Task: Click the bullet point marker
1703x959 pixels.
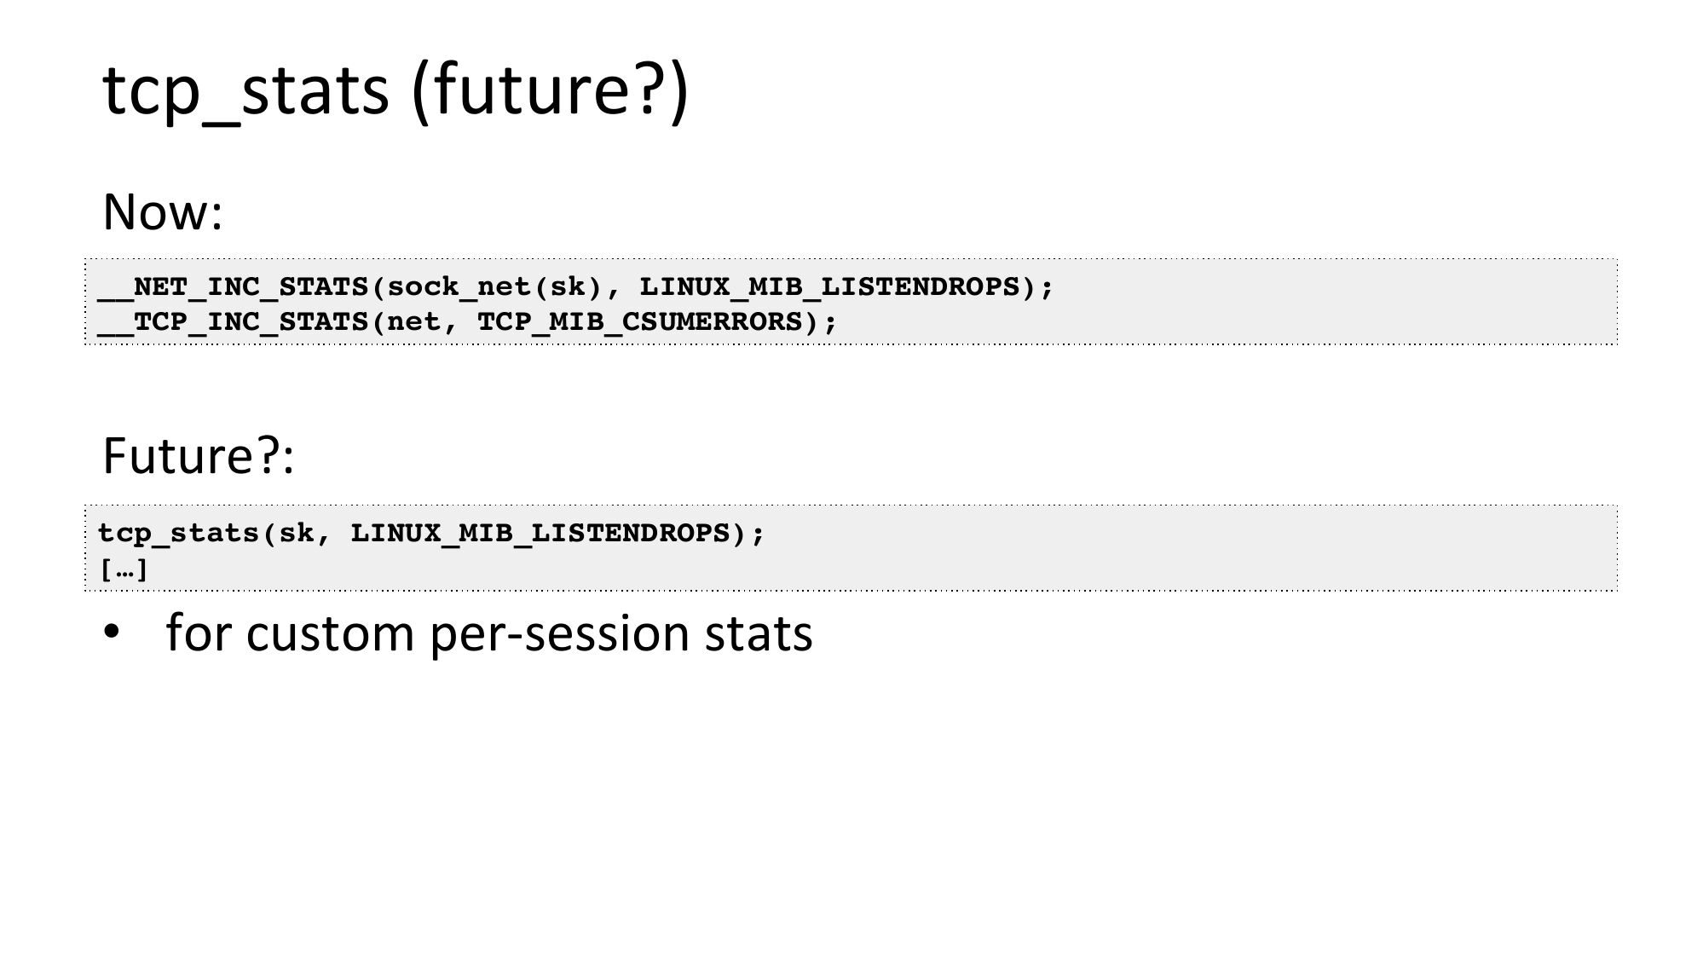Action: pyautogui.click(x=112, y=633)
